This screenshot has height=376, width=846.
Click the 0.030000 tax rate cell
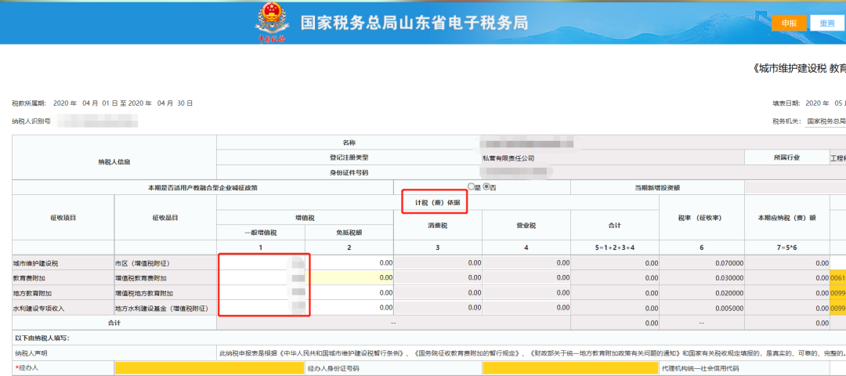(x=701, y=278)
